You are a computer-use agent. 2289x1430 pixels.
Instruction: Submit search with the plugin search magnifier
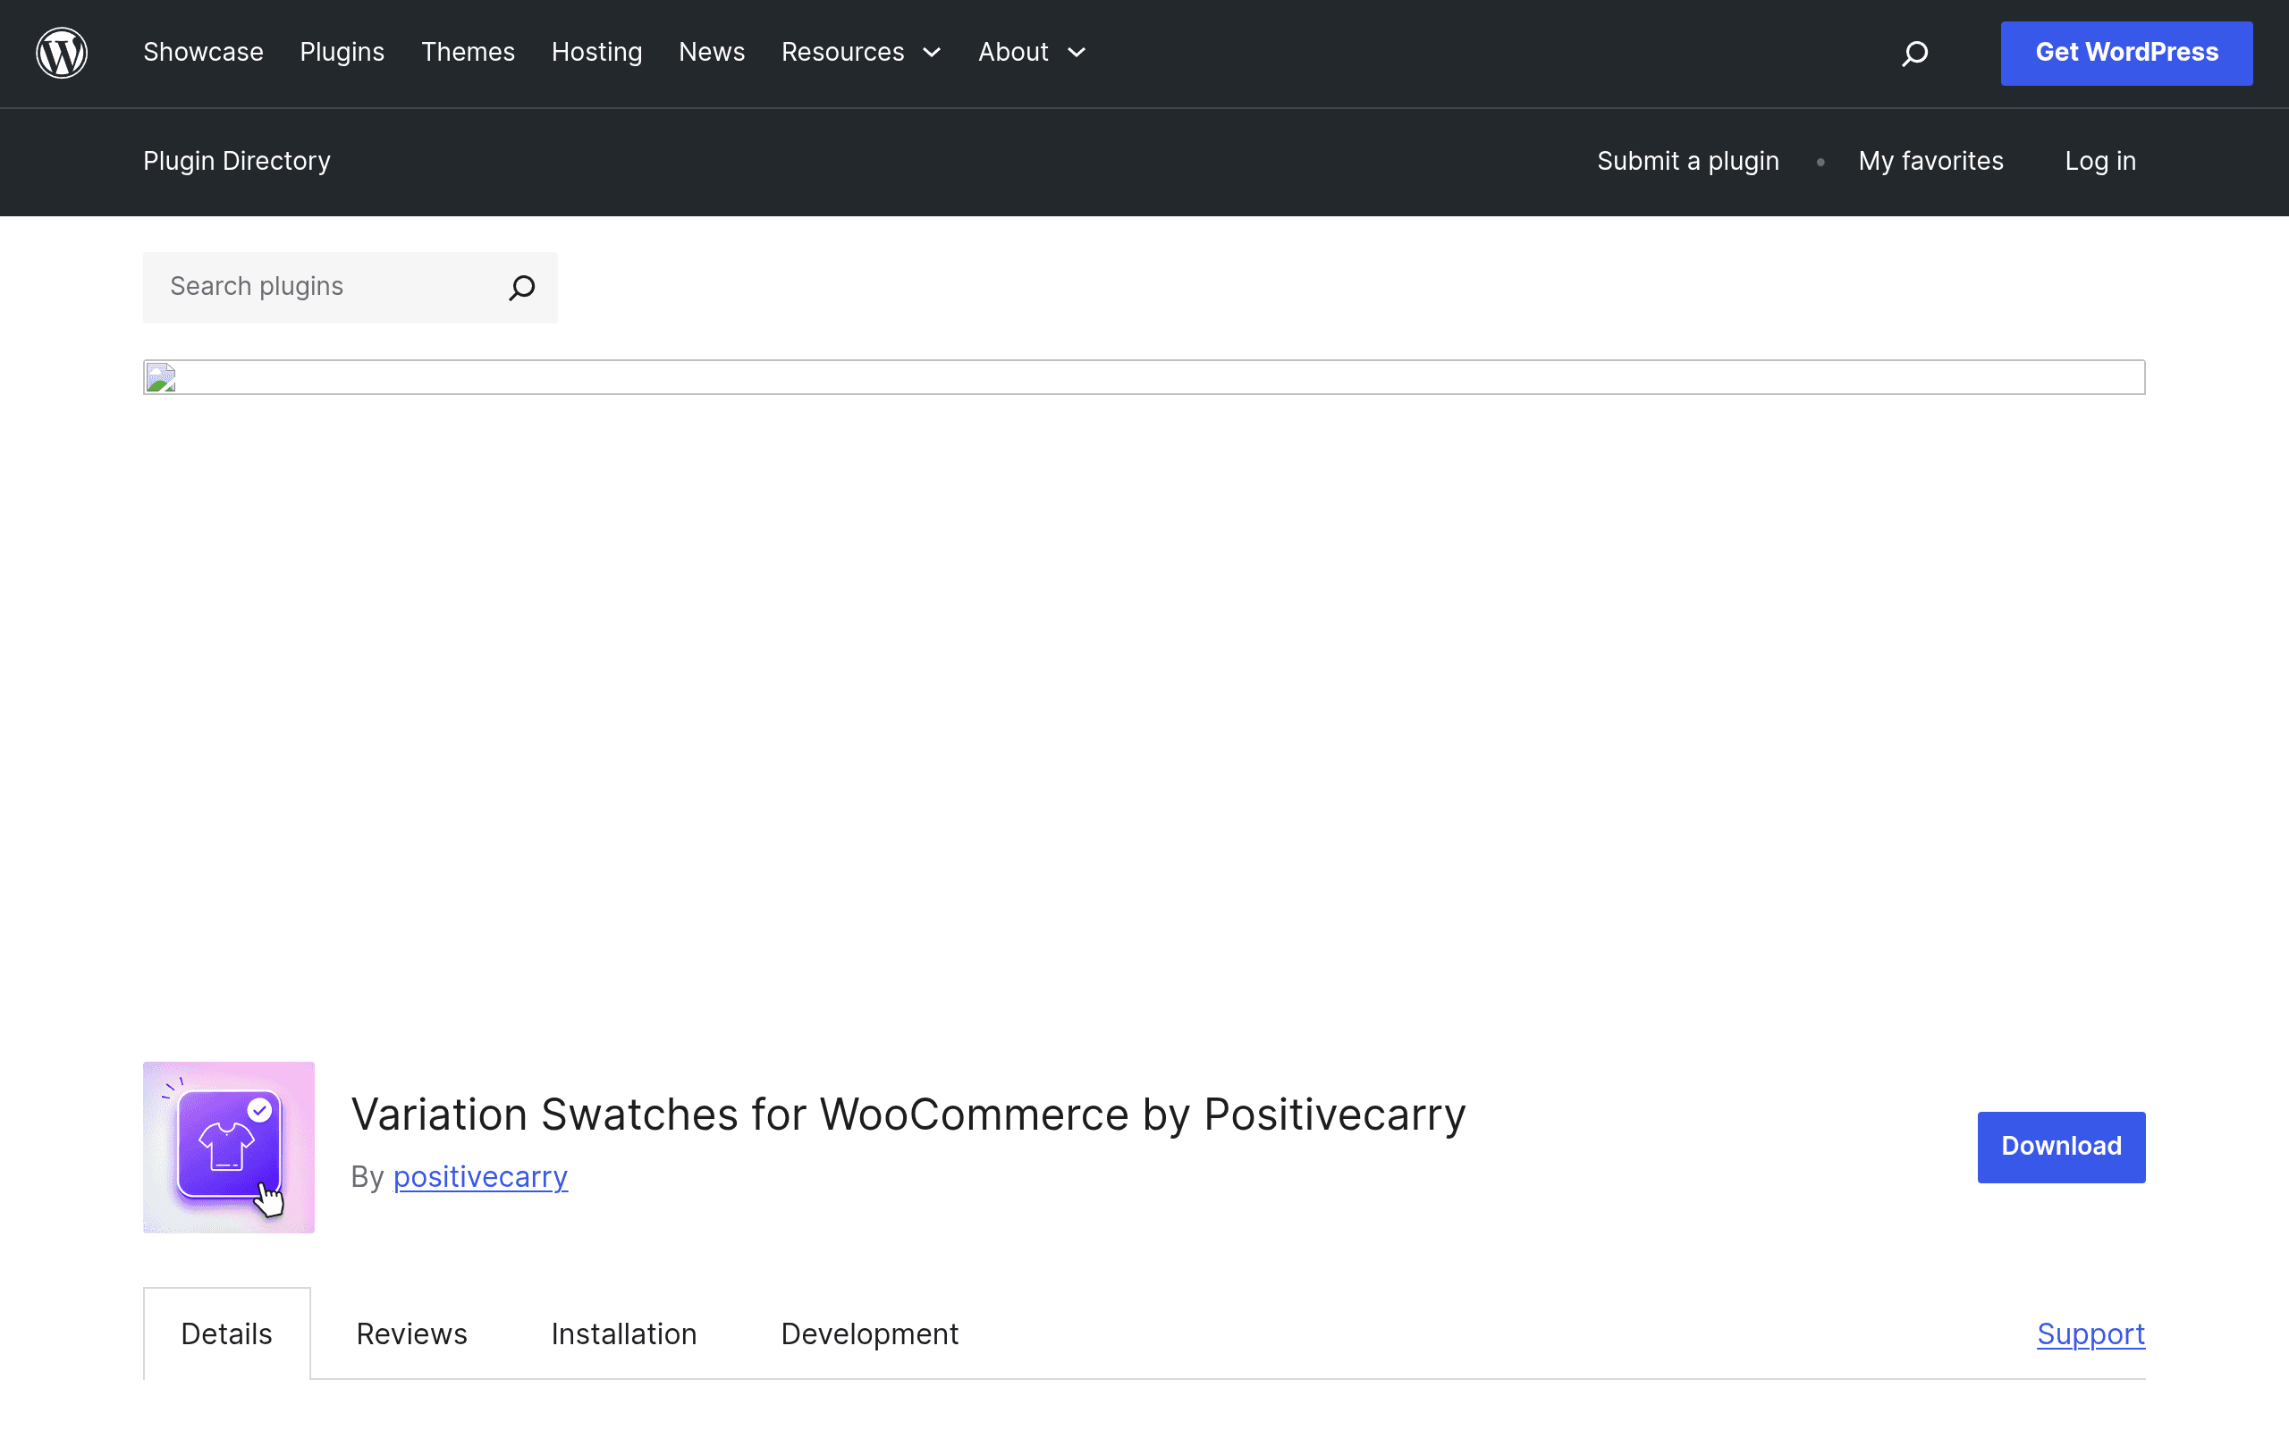click(x=522, y=288)
